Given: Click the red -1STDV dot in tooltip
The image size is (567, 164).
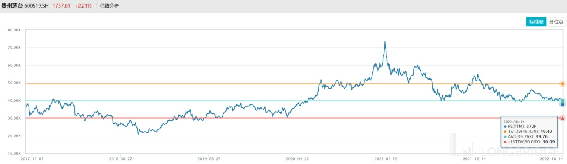Looking at the screenshot, I should click(505, 142).
